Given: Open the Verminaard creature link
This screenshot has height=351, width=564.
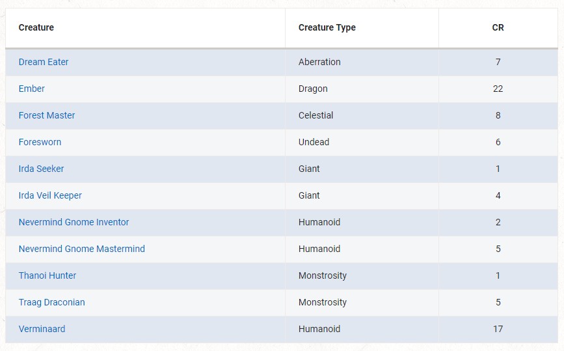Looking at the screenshot, I should [42, 329].
